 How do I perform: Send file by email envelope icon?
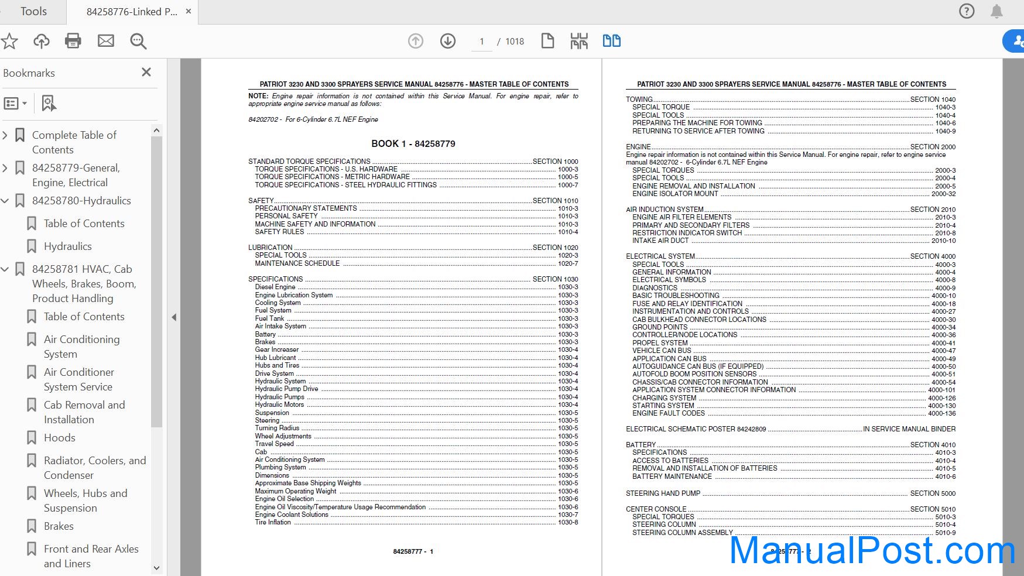coord(106,41)
